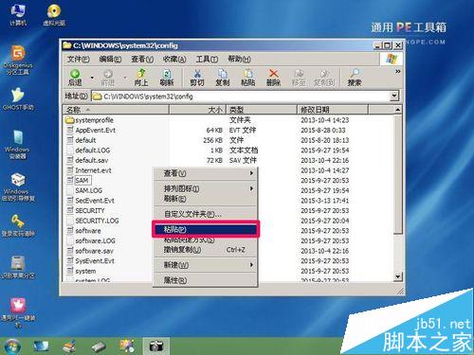Choose 属性(R) in the context menu
474x355 pixels.
coord(206,280)
